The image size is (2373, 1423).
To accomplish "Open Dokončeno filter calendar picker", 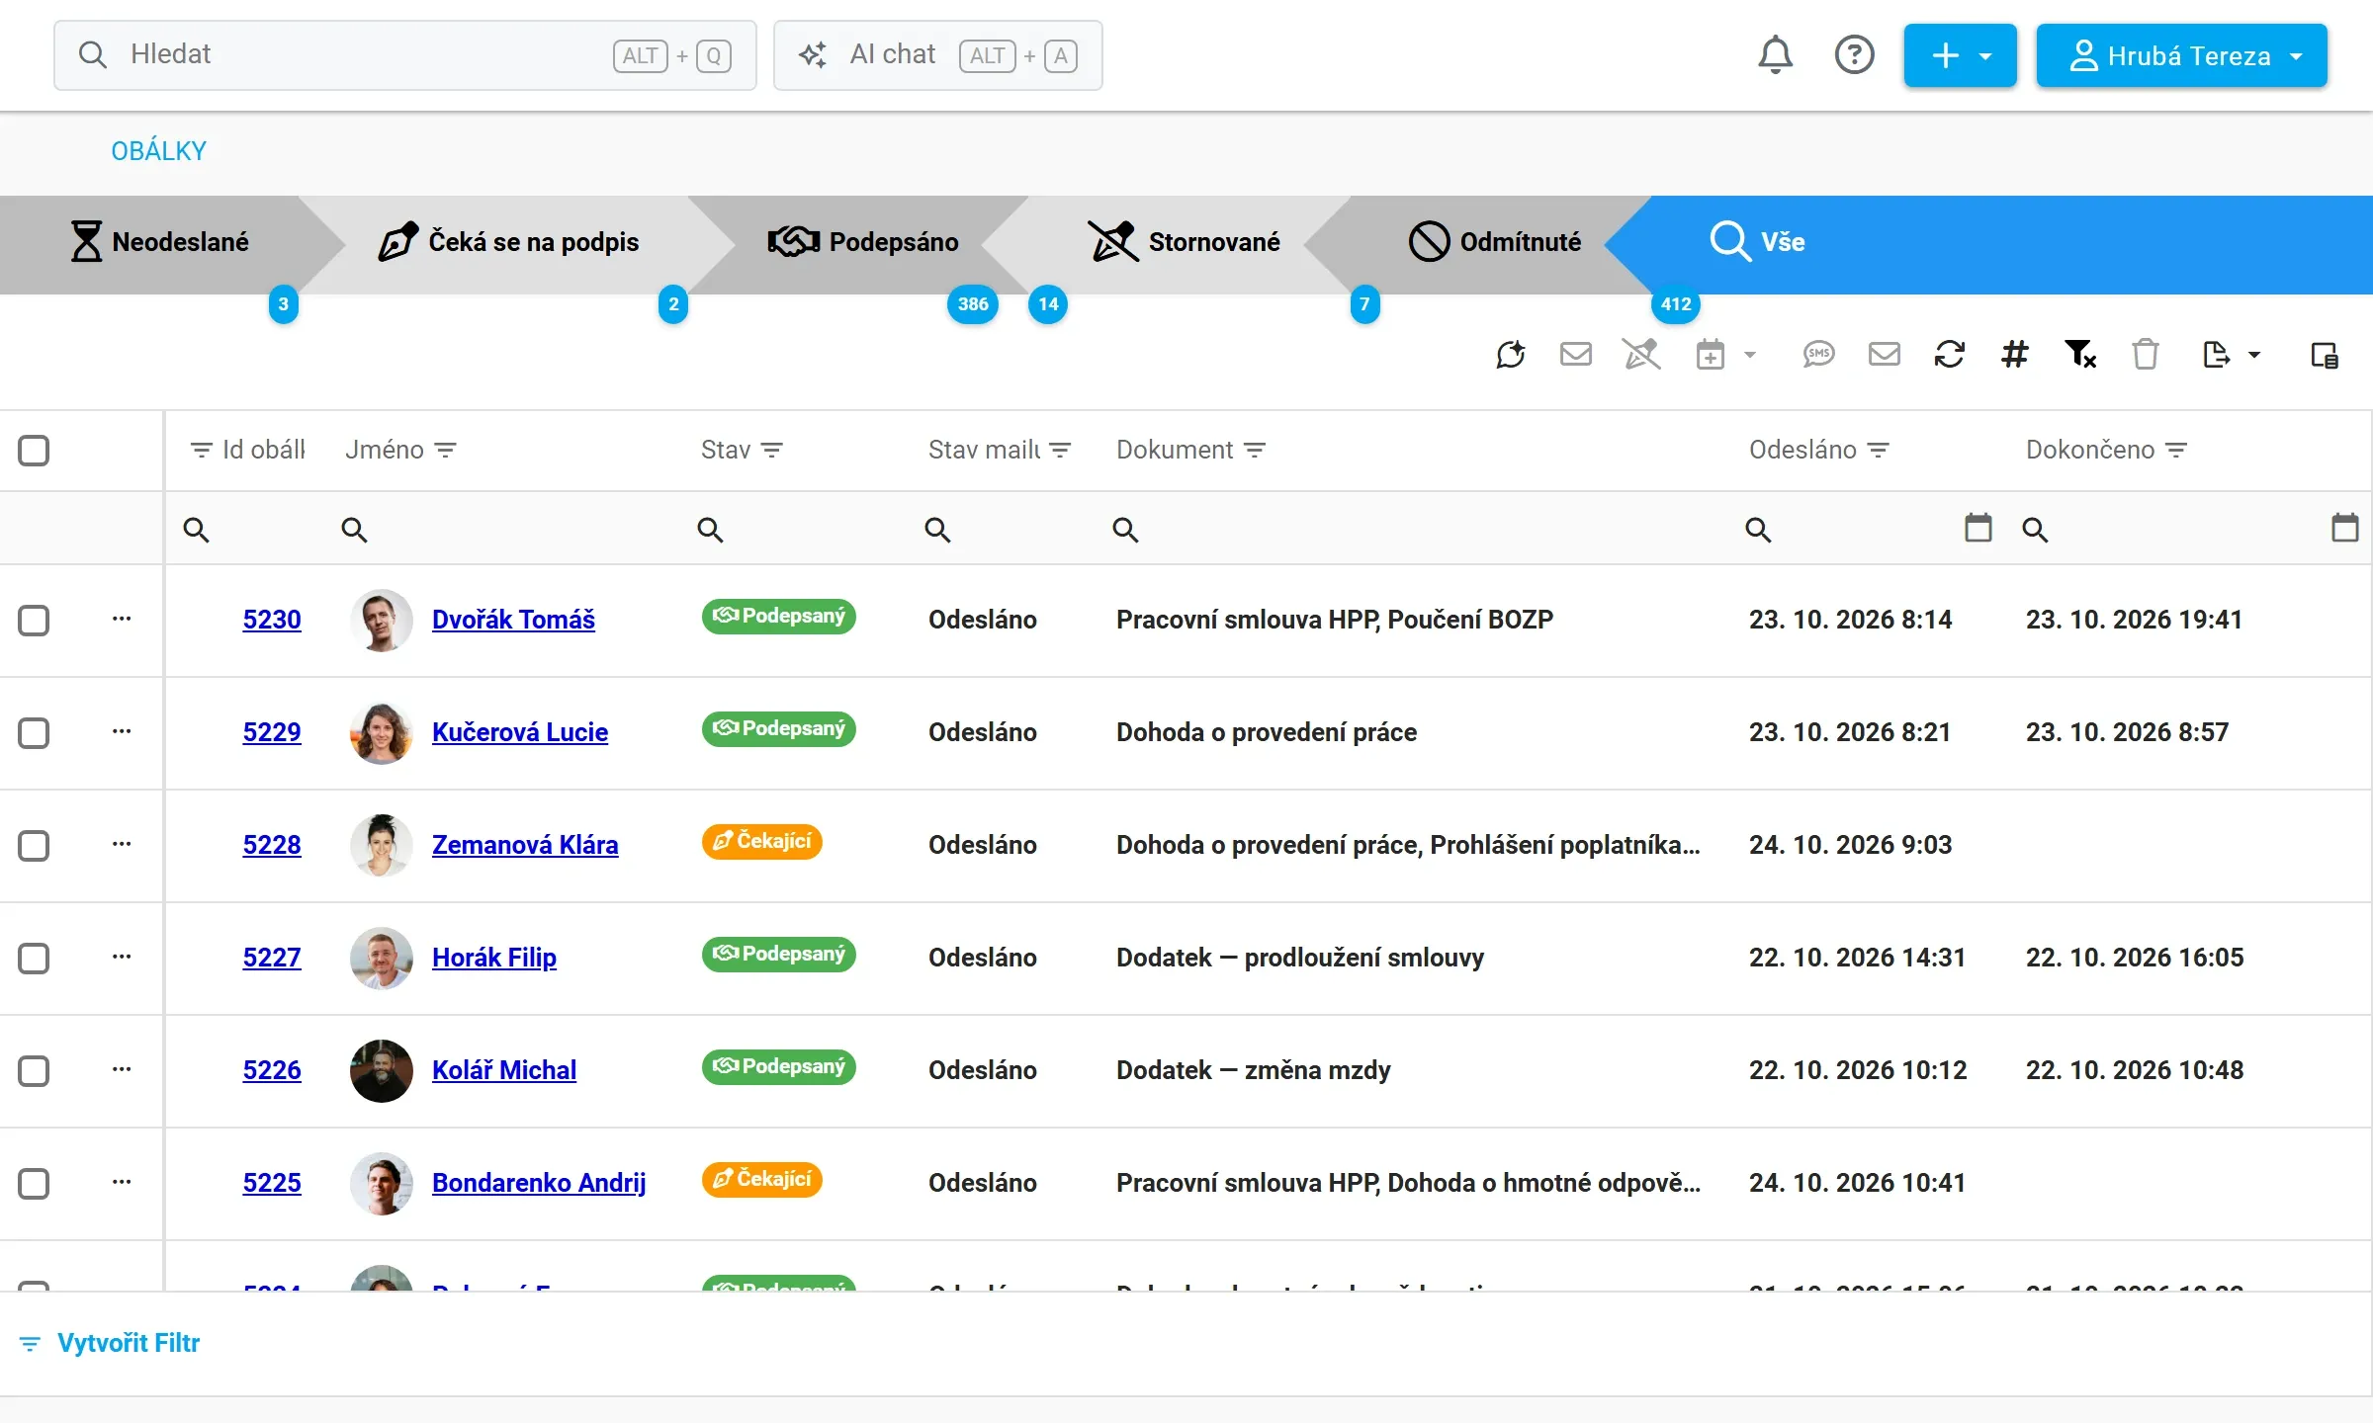I will (2344, 528).
